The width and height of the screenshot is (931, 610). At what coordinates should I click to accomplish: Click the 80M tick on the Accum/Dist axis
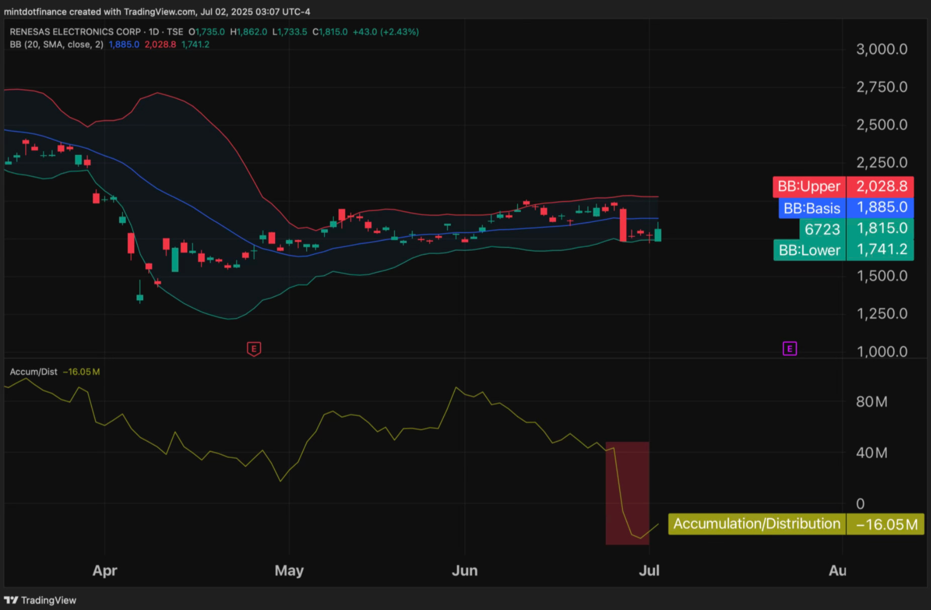tap(872, 402)
